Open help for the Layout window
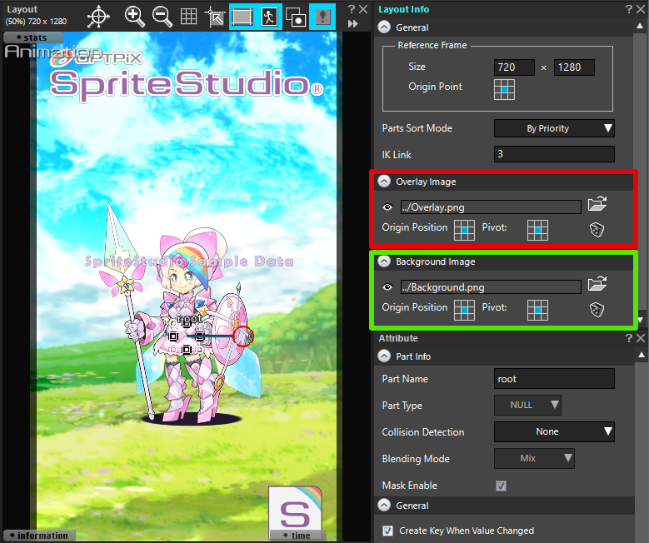Viewport: 649px width, 543px height. point(352,9)
